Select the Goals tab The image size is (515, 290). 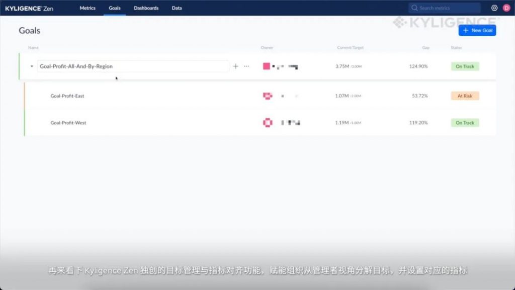pyautogui.click(x=115, y=8)
